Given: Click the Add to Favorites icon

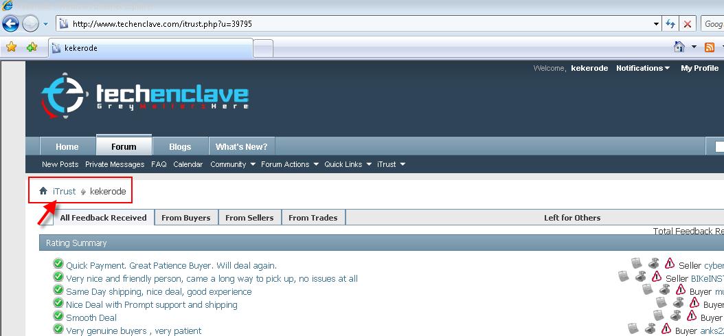Looking at the screenshot, I should pyautogui.click(x=32, y=47).
